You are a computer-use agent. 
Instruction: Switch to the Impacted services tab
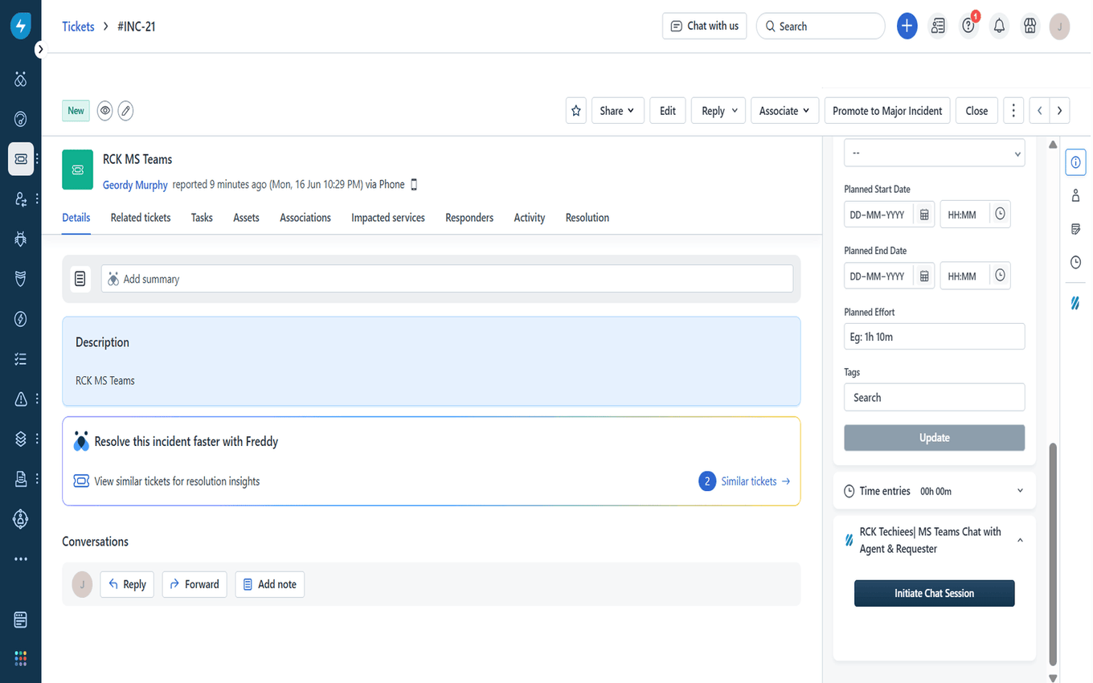point(388,218)
